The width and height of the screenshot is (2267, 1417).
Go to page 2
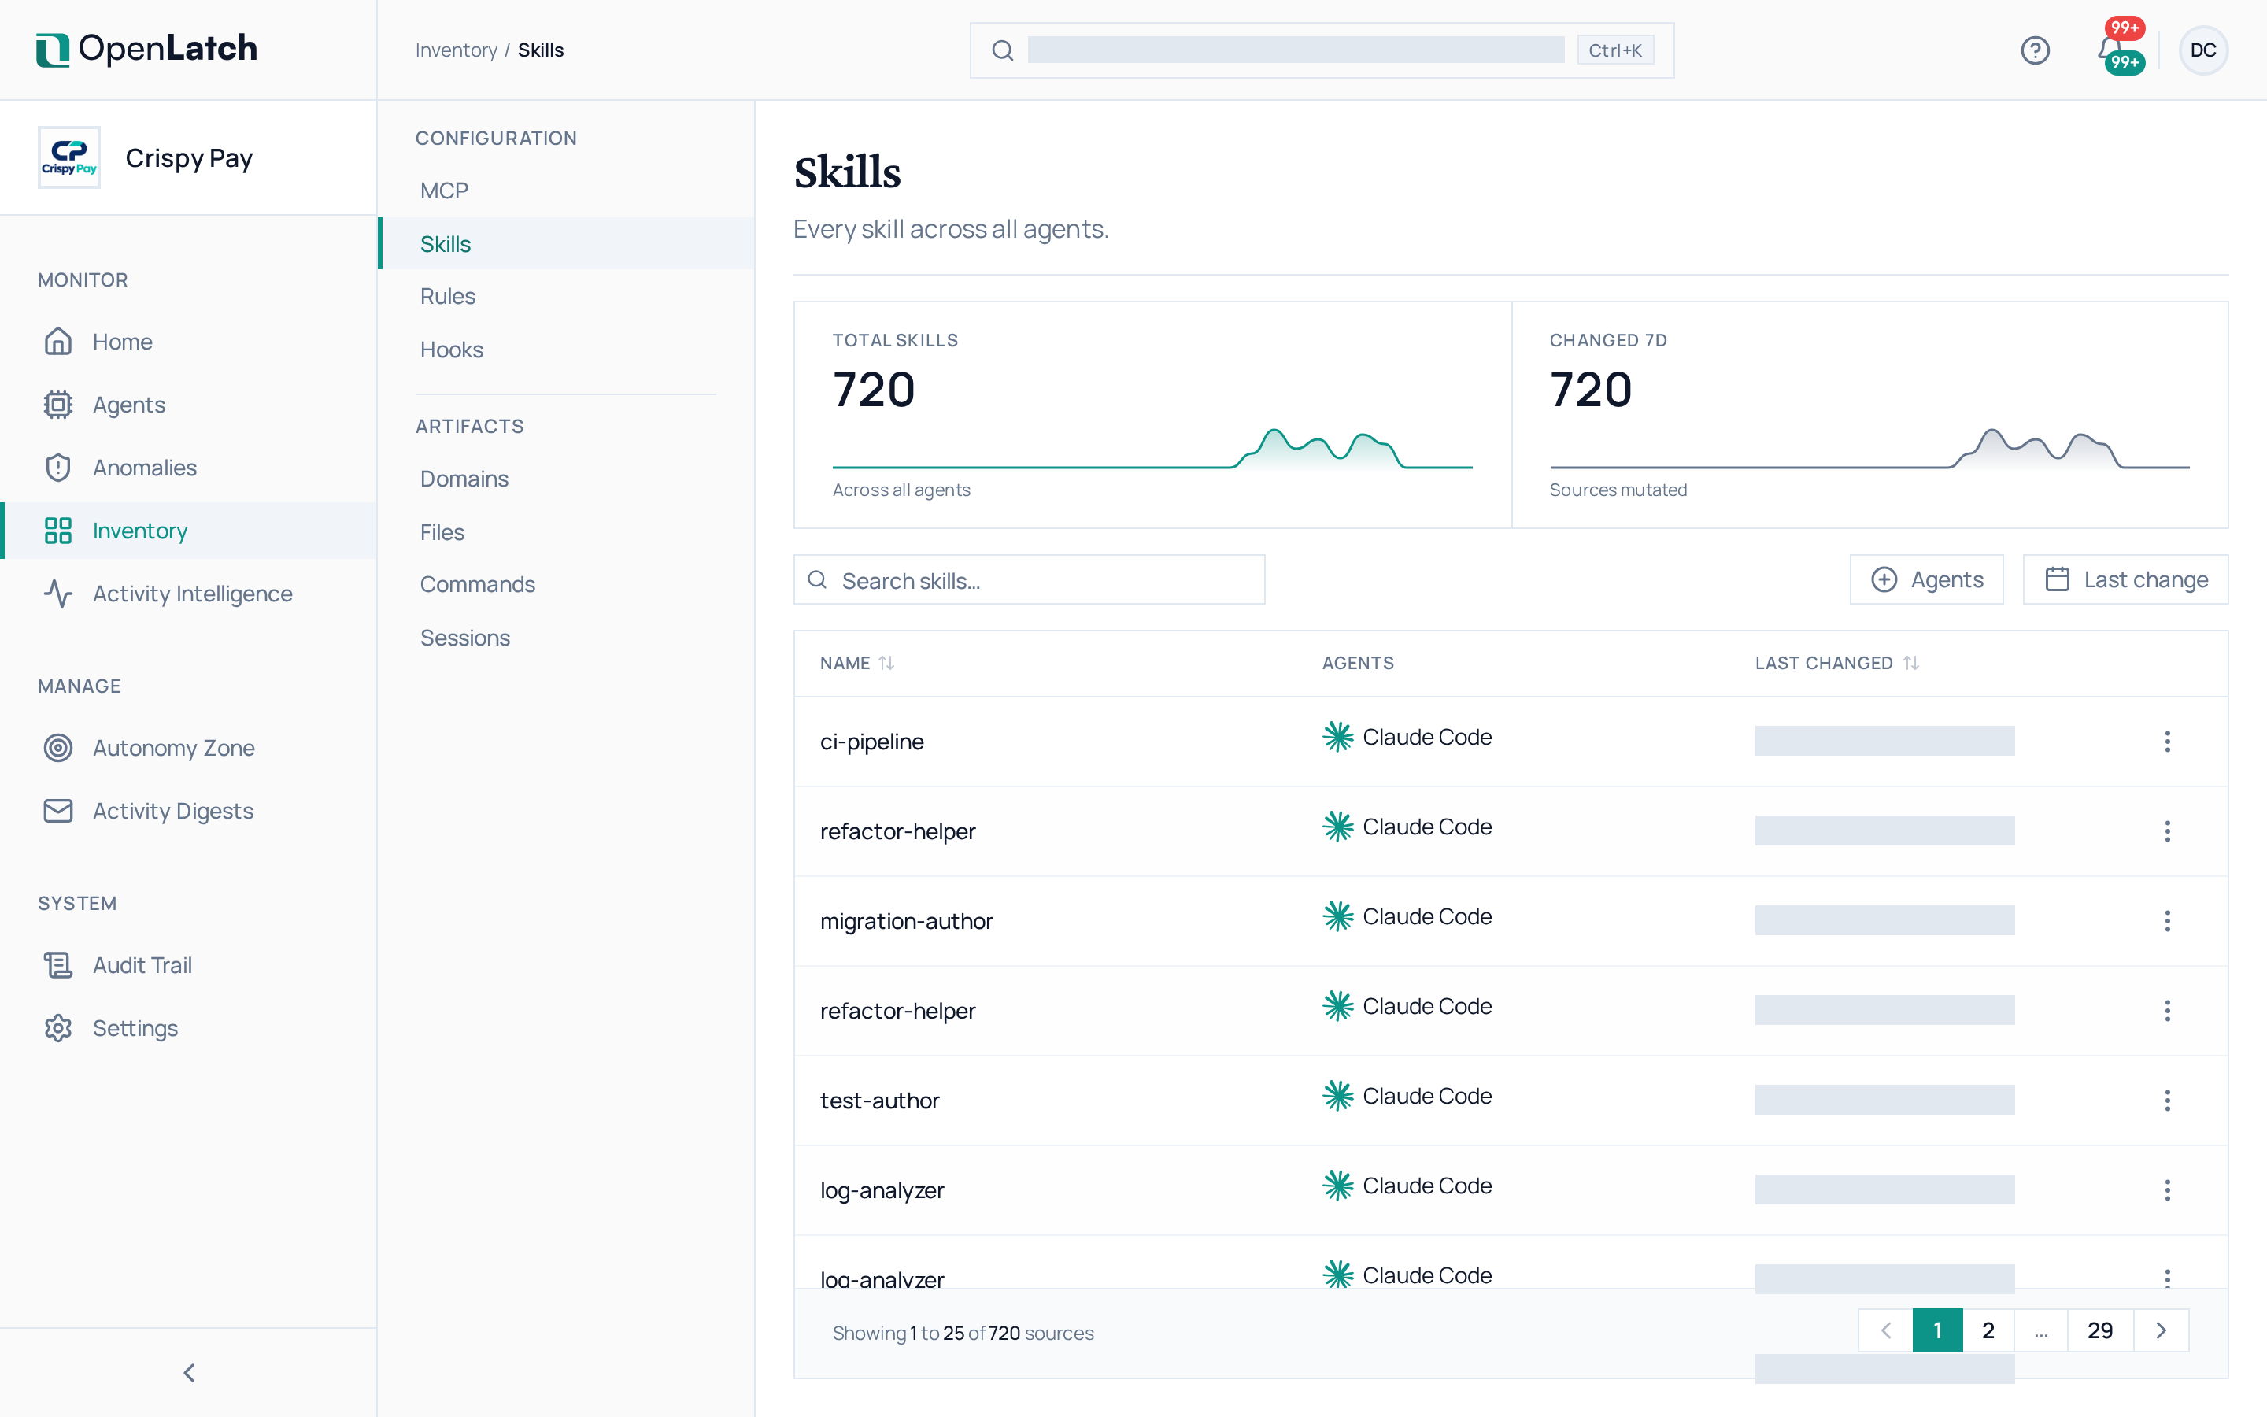tap(1988, 1330)
